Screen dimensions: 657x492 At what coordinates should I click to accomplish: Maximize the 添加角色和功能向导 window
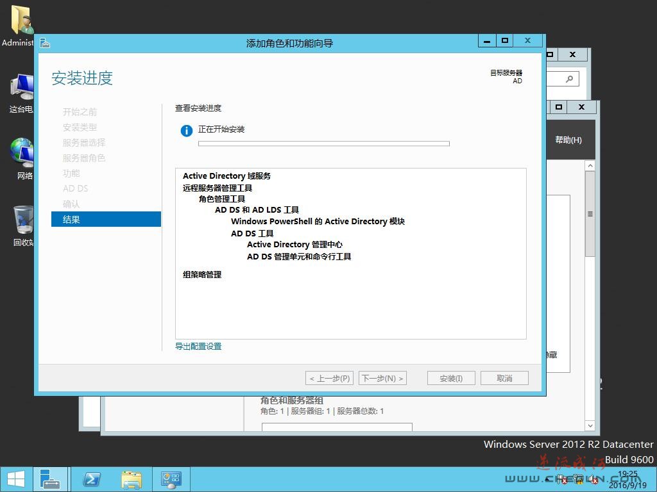pos(505,40)
